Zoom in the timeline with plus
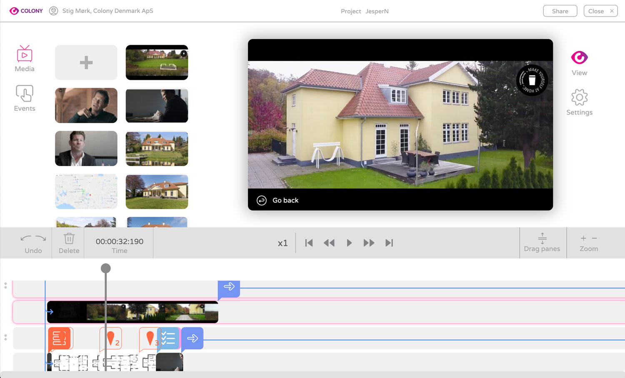The image size is (625, 378). (583, 238)
